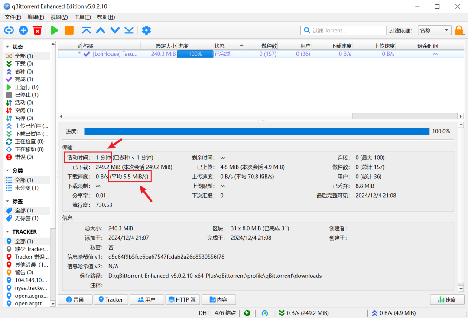Filter by 正在移动 (0) status
The width and height of the screenshot is (468, 318).
point(27,149)
